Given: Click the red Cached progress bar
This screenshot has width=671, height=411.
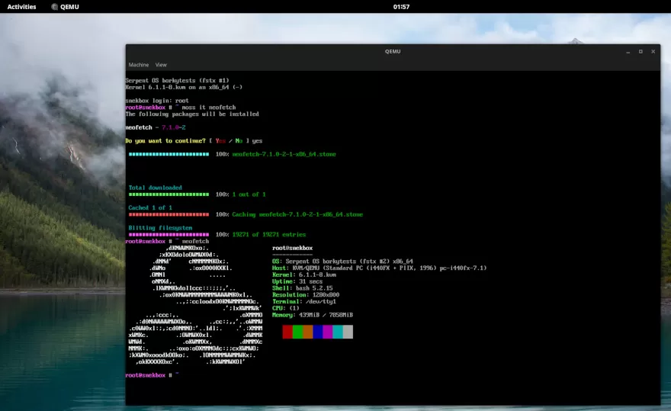Looking at the screenshot, I should [x=169, y=214].
